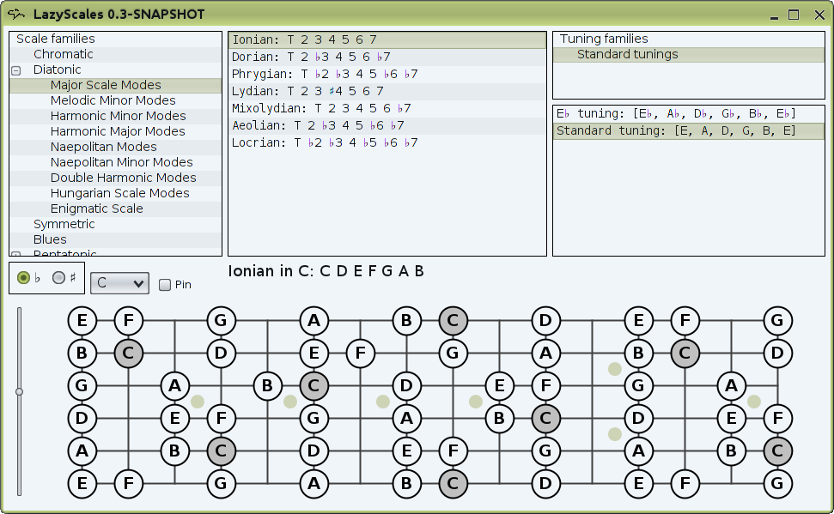Screen dimensions: 834x514
Task: Select the Standard tuning row
Action: (x=689, y=130)
